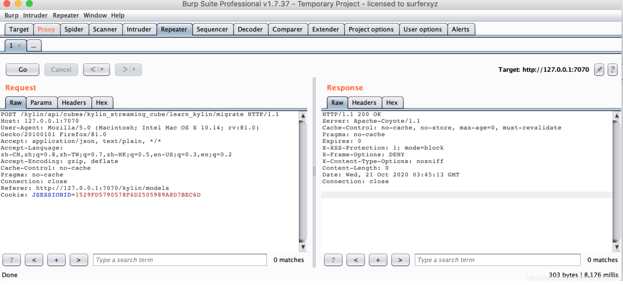Open the Window menu
This screenshot has width=623, height=285.
(x=95, y=15)
